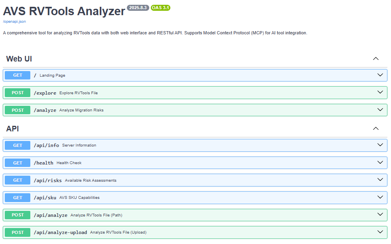Click the /api/info endpoint path
391x244 pixels.
pyautogui.click(x=46, y=145)
